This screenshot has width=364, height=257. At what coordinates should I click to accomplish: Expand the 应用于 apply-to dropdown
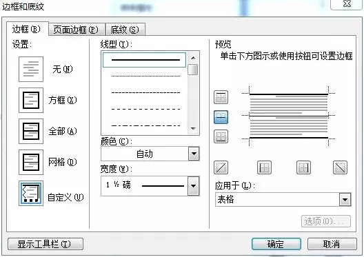345,200
